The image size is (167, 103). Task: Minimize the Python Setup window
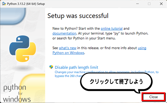(137, 4)
